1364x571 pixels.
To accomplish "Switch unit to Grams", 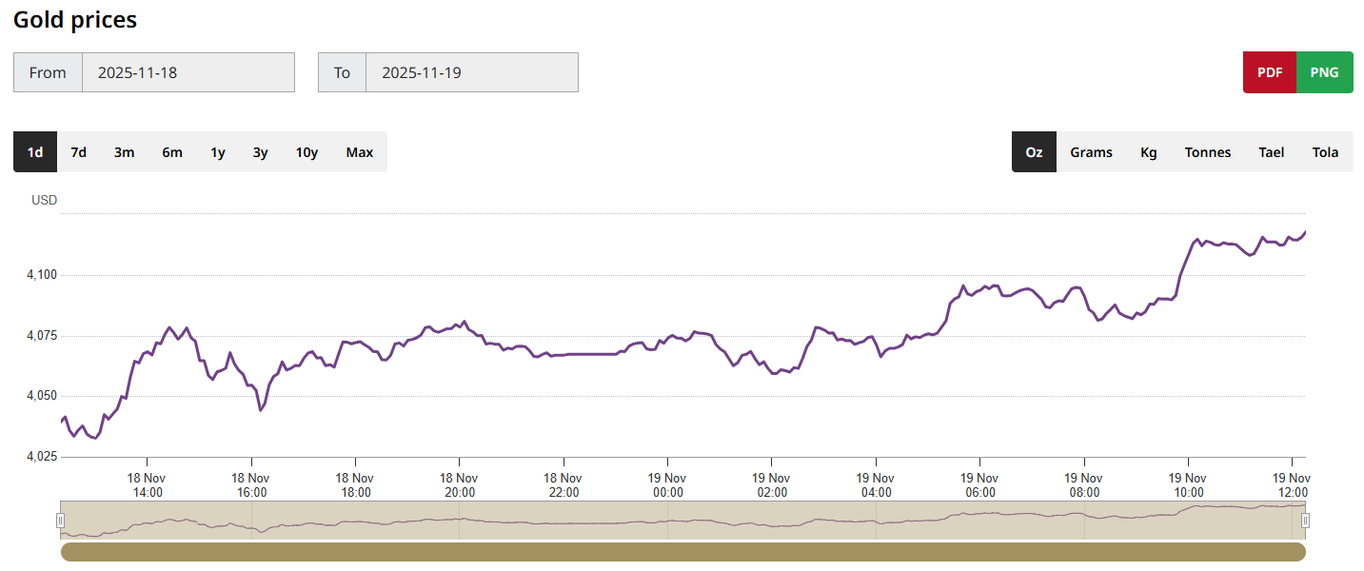I will (1091, 152).
